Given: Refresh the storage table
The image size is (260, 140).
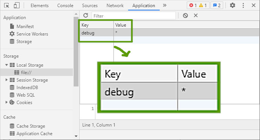Looking at the screenshot, I should pos(86,15).
